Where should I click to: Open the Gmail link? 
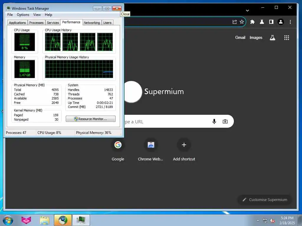[240, 37]
